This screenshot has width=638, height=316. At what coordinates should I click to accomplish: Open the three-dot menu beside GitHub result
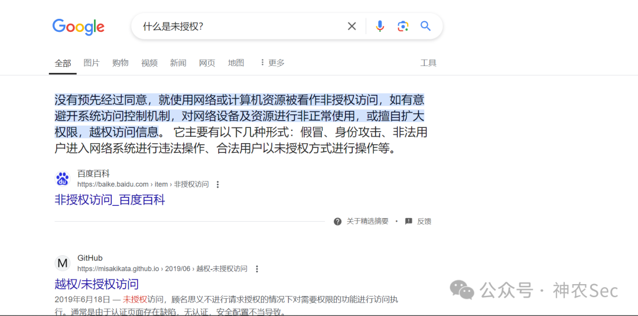click(257, 269)
